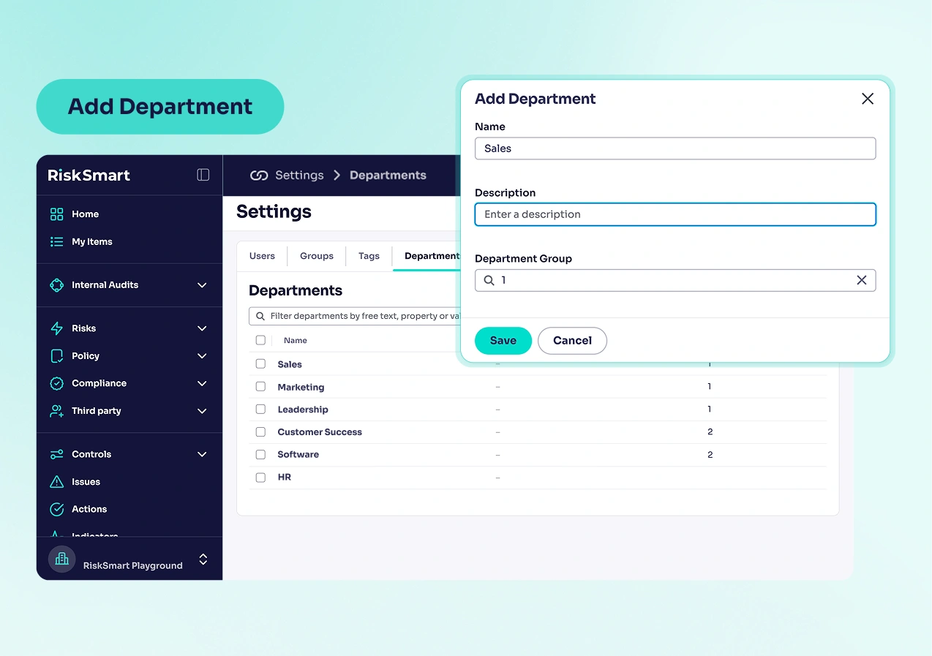Open the Compliance badge icon

57,383
